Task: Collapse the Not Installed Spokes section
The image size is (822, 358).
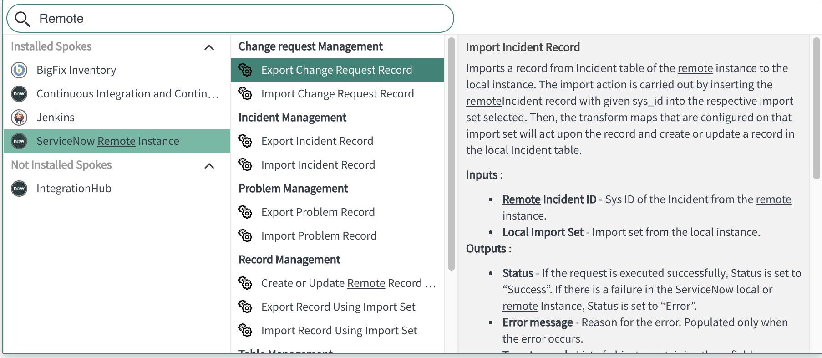Action: click(x=209, y=166)
